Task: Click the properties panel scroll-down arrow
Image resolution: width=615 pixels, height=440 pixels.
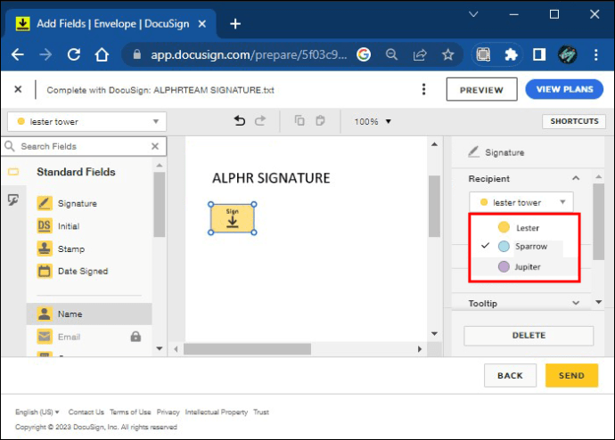Action: pyautogui.click(x=599, y=302)
